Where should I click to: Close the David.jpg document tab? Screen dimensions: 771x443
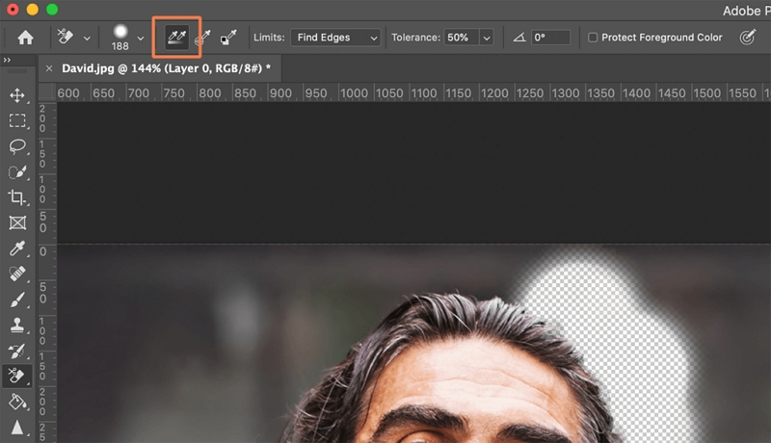(49, 68)
